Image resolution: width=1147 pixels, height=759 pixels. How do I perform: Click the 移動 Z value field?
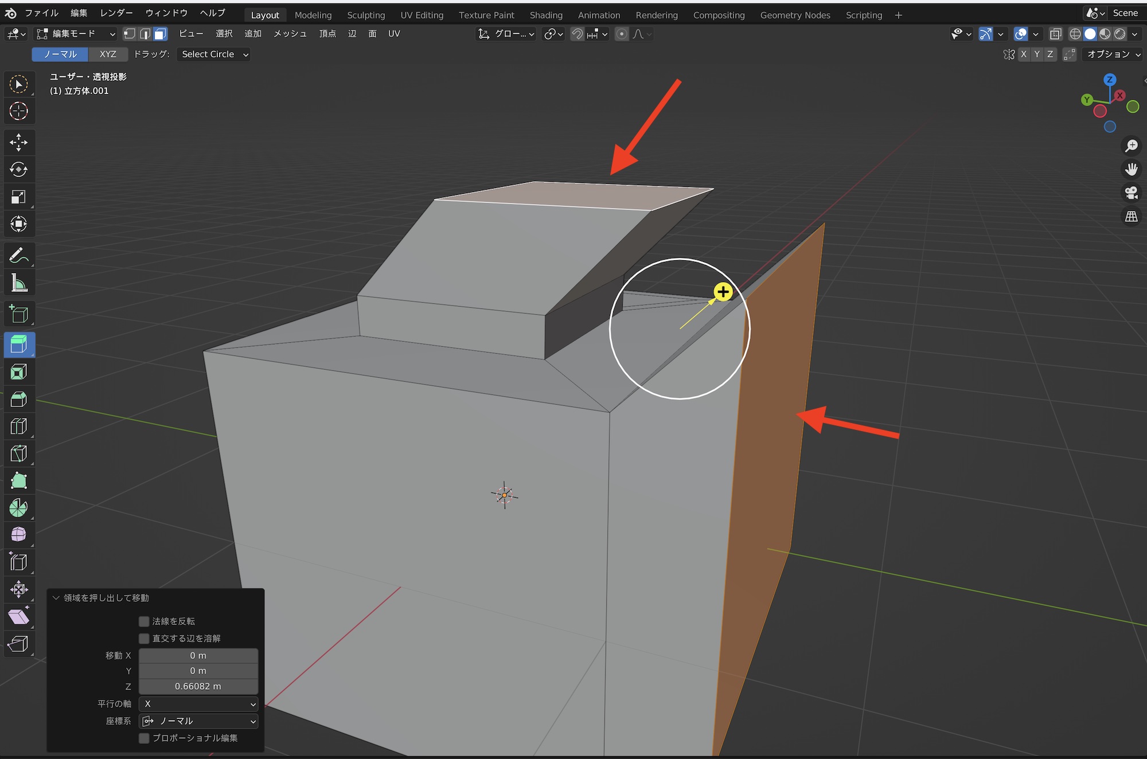click(x=198, y=686)
